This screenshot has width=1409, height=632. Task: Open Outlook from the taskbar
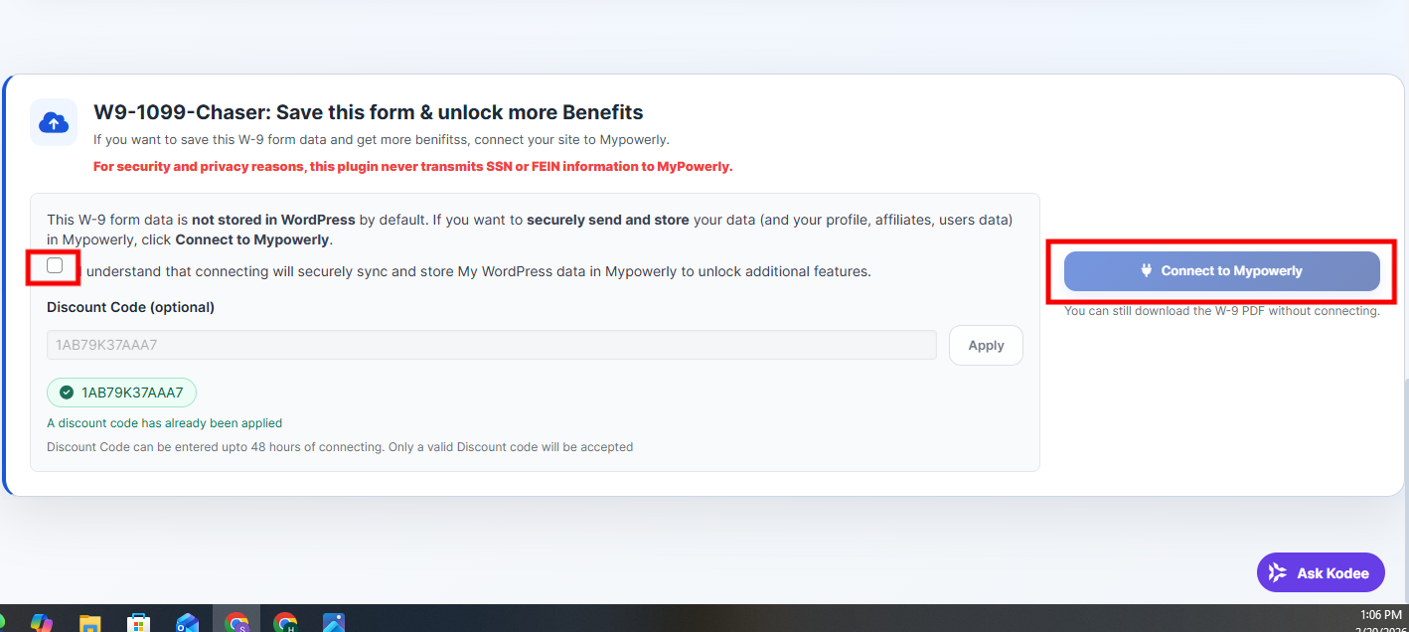(188, 623)
